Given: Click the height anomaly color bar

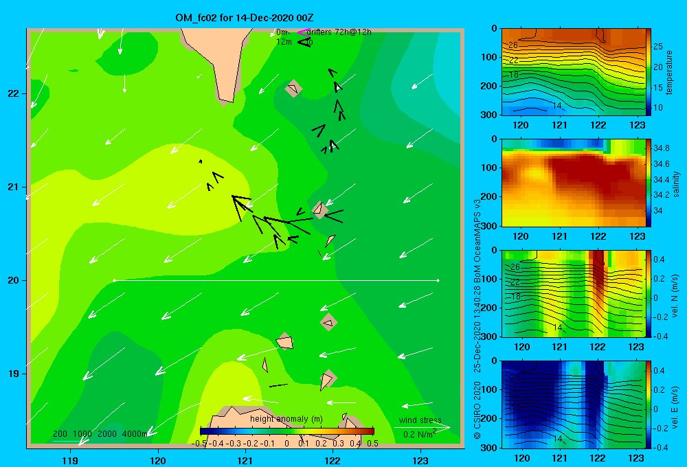Looking at the screenshot, I should point(287,431).
